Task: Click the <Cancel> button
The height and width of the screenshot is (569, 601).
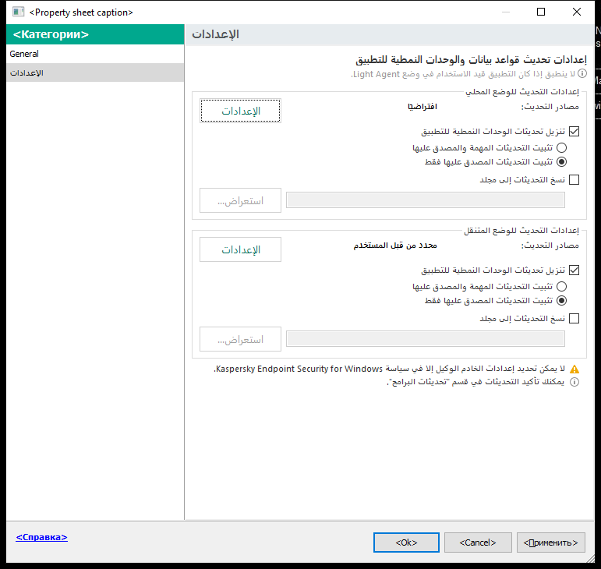Action: pos(478,542)
